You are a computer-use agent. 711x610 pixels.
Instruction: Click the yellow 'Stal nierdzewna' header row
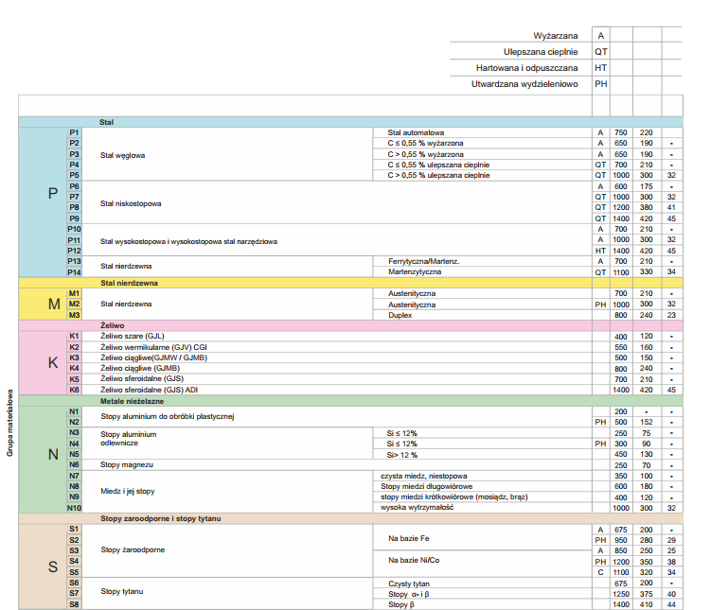coord(350,283)
